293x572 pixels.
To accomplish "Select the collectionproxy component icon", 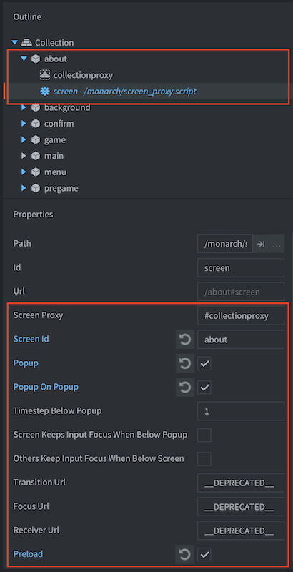I will [45, 75].
